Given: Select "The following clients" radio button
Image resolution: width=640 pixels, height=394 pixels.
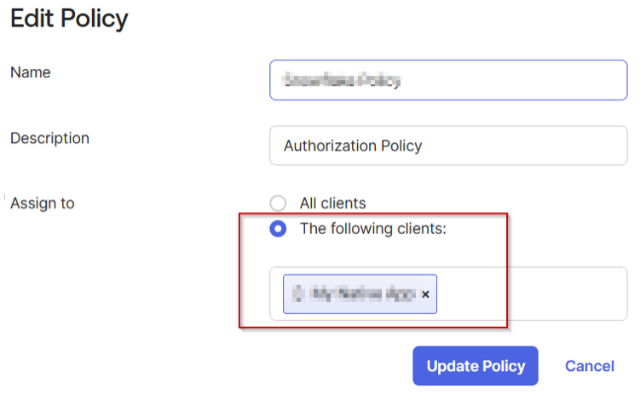Looking at the screenshot, I should (x=278, y=229).
